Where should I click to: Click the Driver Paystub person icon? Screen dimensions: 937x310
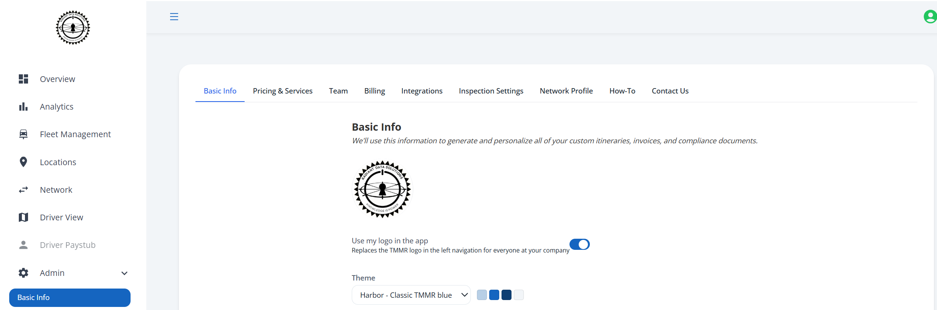23,245
